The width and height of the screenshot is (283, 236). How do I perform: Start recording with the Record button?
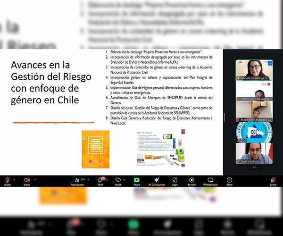click(x=191, y=181)
